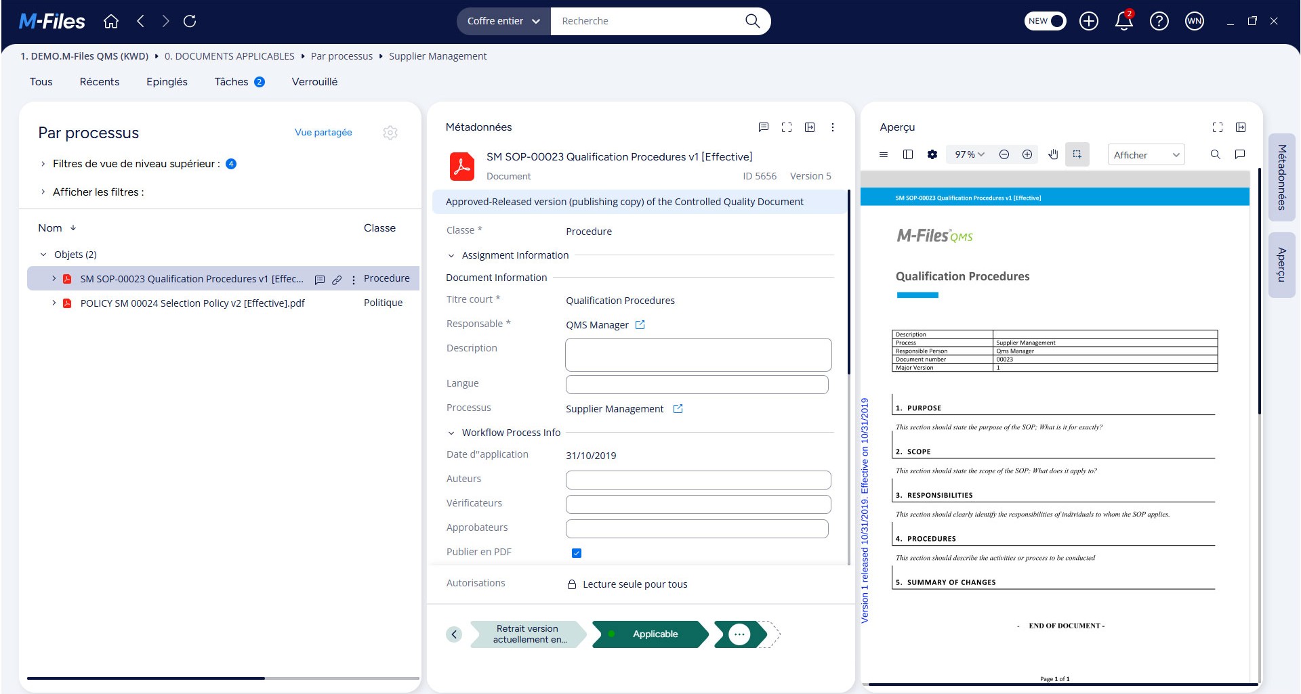Expand the POLICY SM 00024 document row

click(54, 303)
